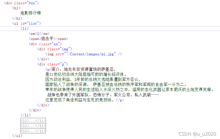Click the opening <li> tag line
The image size is (220, 139).
coord(25,29)
